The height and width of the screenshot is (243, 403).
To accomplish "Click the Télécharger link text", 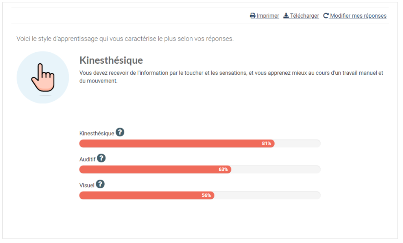I will coord(305,16).
